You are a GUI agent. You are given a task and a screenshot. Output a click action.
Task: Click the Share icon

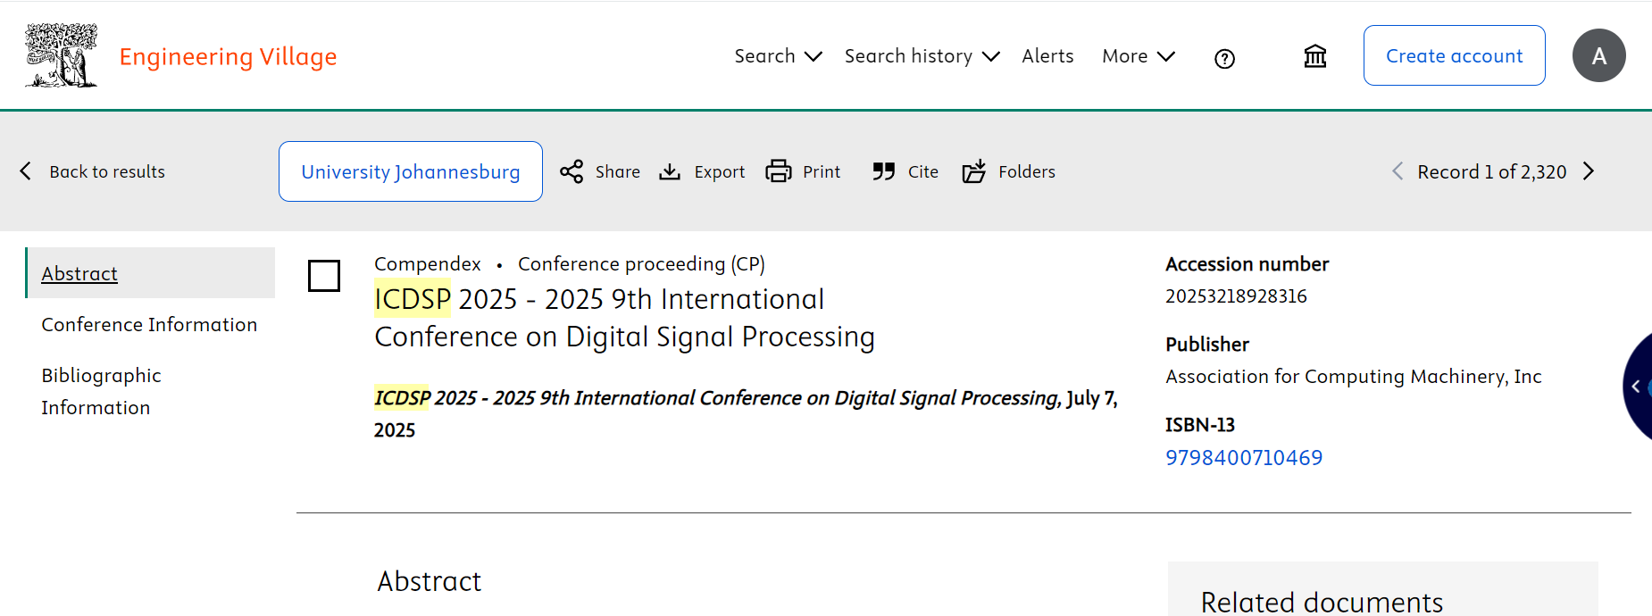pyautogui.click(x=572, y=171)
